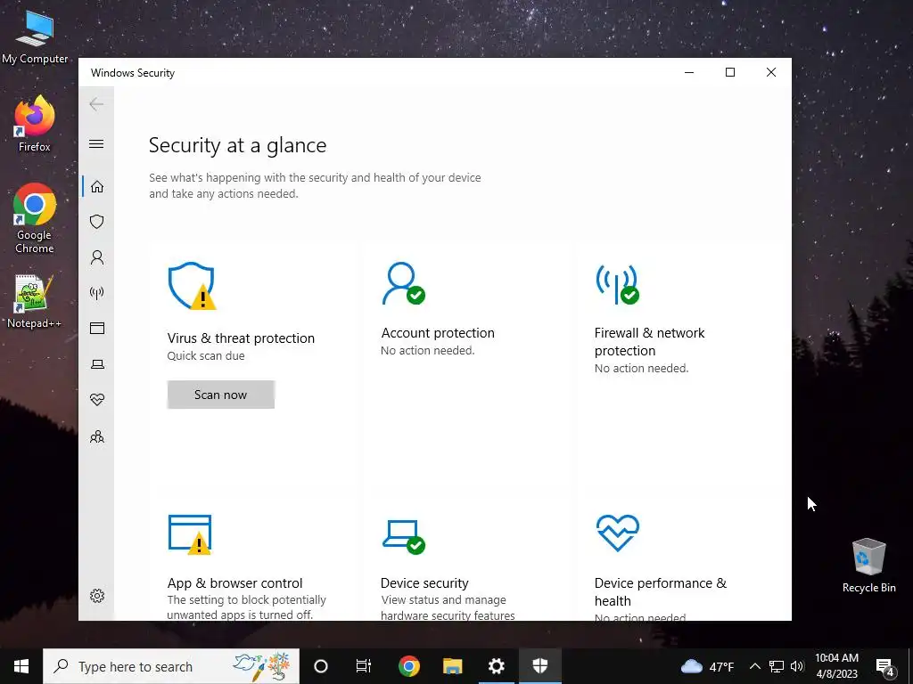Viewport: 913px width, 684px height.
Task: Click the App & browser control tile icon
Action: [x=190, y=534]
